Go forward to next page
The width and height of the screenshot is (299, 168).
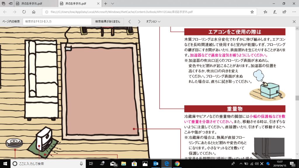(x=15, y=12)
